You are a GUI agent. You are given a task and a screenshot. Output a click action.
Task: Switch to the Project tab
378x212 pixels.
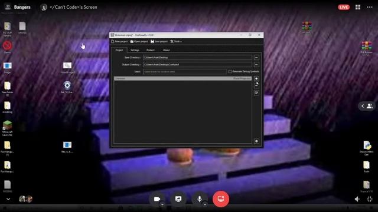click(119, 50)
